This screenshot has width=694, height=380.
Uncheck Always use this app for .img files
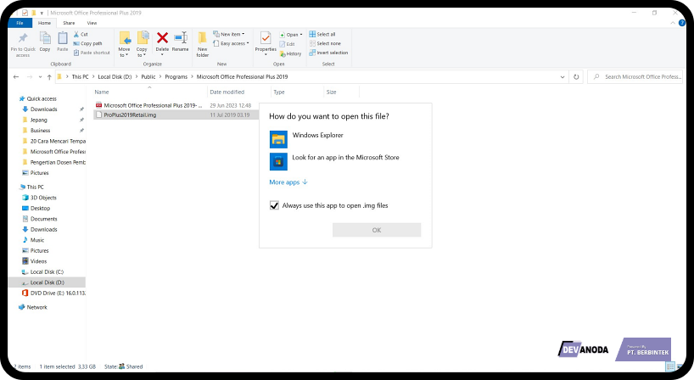[274, 206]
